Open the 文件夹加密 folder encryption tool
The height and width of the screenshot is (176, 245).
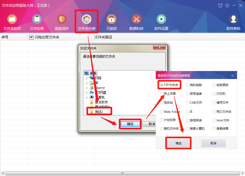coord(12,22)
